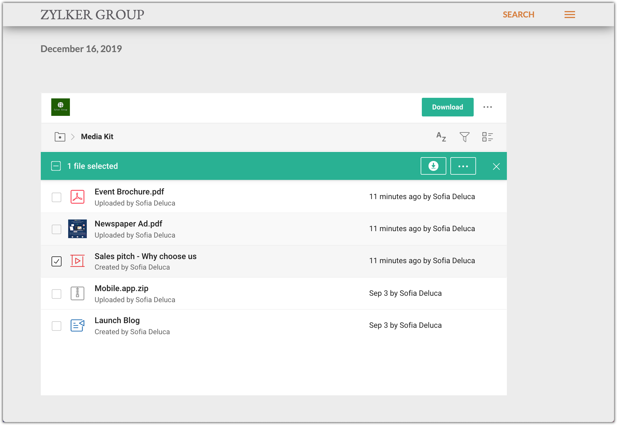The width and height of the screenshot is (617, 425).
Task: Click the root folder breadcrumb icon
Action: coord(60,137)
